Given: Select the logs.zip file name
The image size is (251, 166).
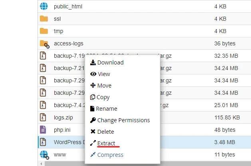Looking at the screenshot, I should (63, 118).
